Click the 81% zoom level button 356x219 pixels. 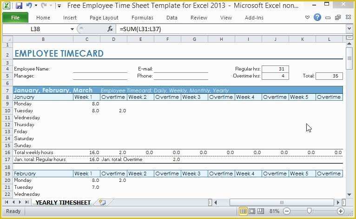[274, 211]
